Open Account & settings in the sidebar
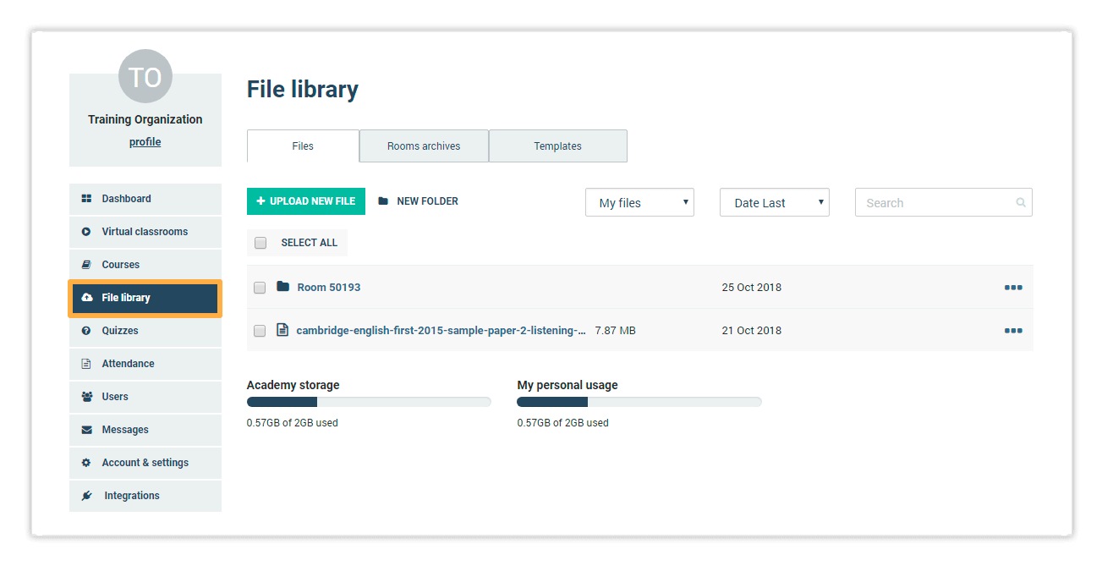1102x566 pixels. (145, 463)
